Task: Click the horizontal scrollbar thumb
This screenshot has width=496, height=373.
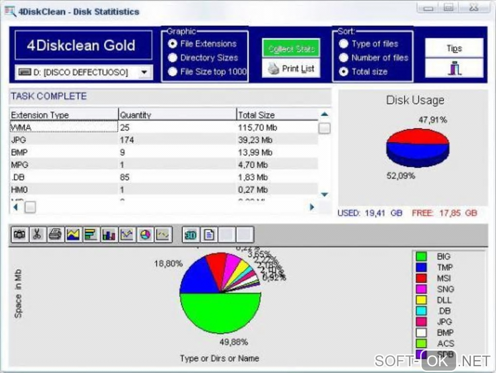Action: [30, 207]
